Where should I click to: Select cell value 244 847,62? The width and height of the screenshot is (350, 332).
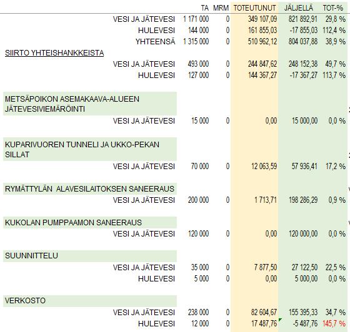pyautogui.click(x=262, y=64)
